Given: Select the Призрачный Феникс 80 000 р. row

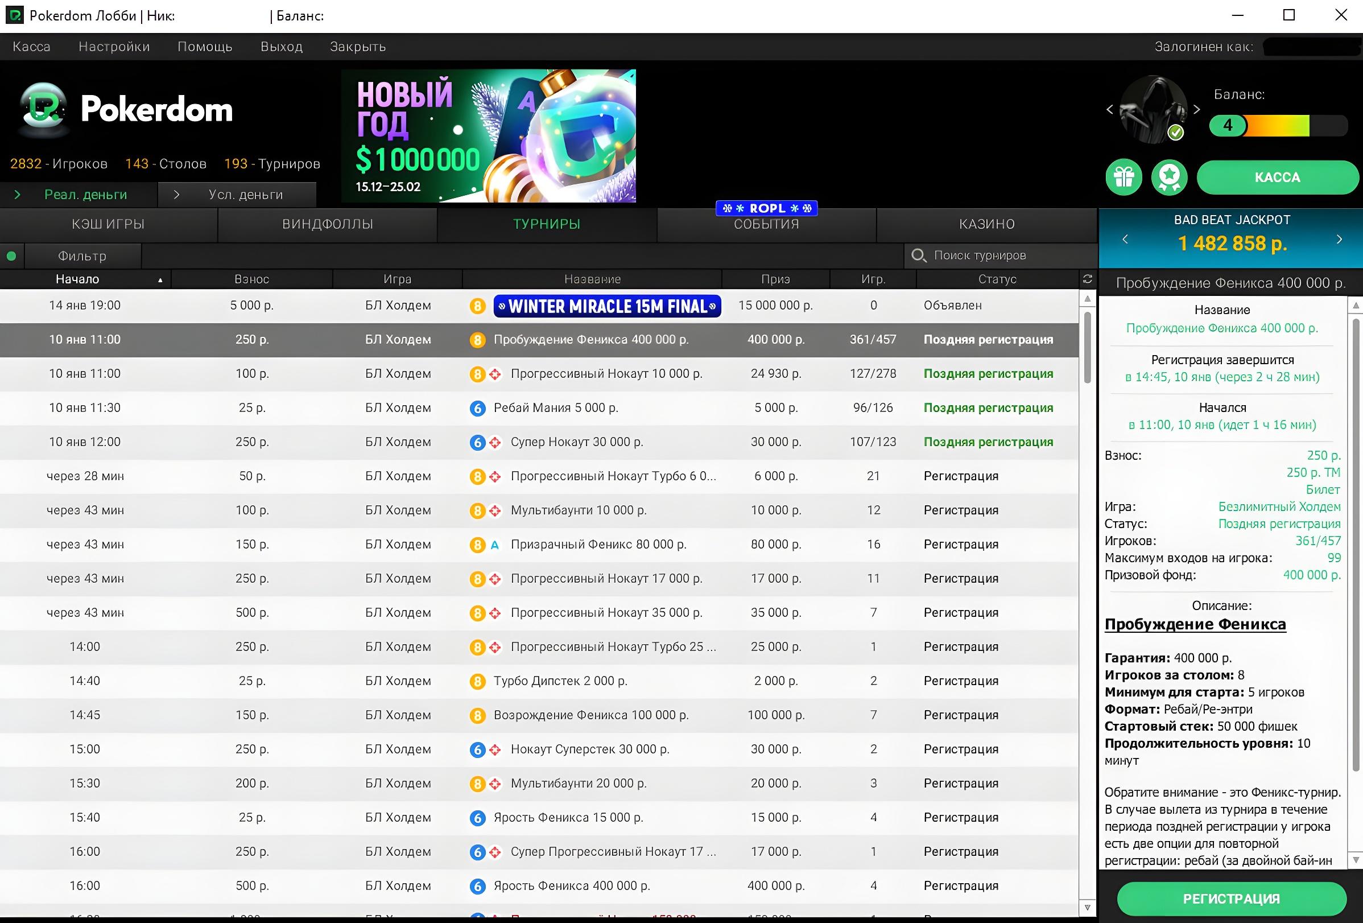Looking at the screenshot, I should pyautogui.click(x=539, y=545).
